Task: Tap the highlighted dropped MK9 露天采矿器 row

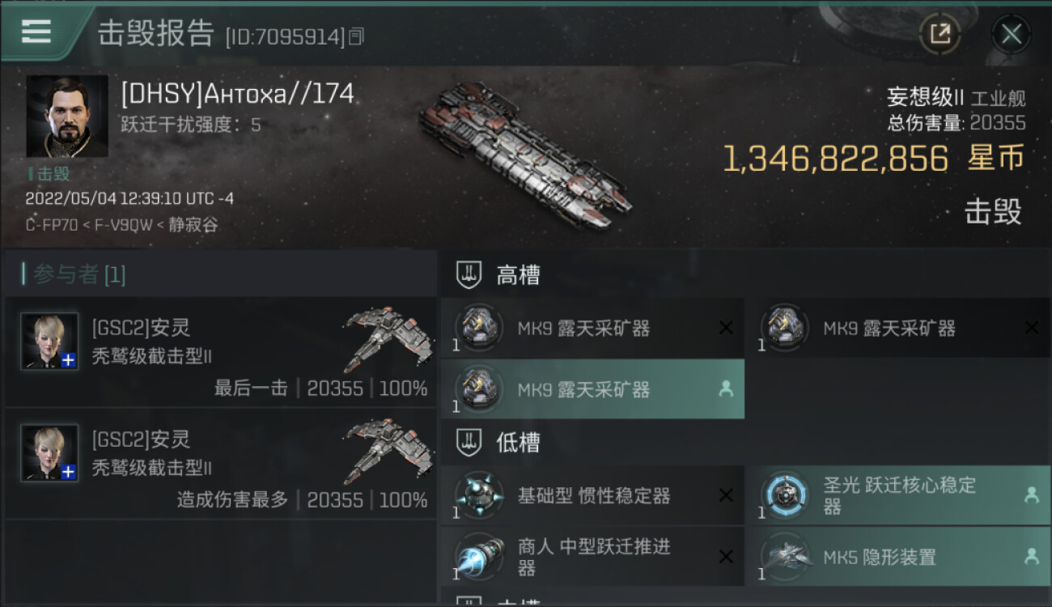Action: [x=592, y=389]
